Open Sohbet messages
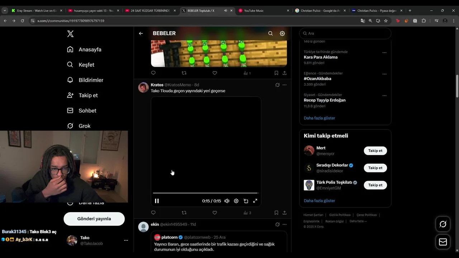459x258 pixels. point(81,111)
